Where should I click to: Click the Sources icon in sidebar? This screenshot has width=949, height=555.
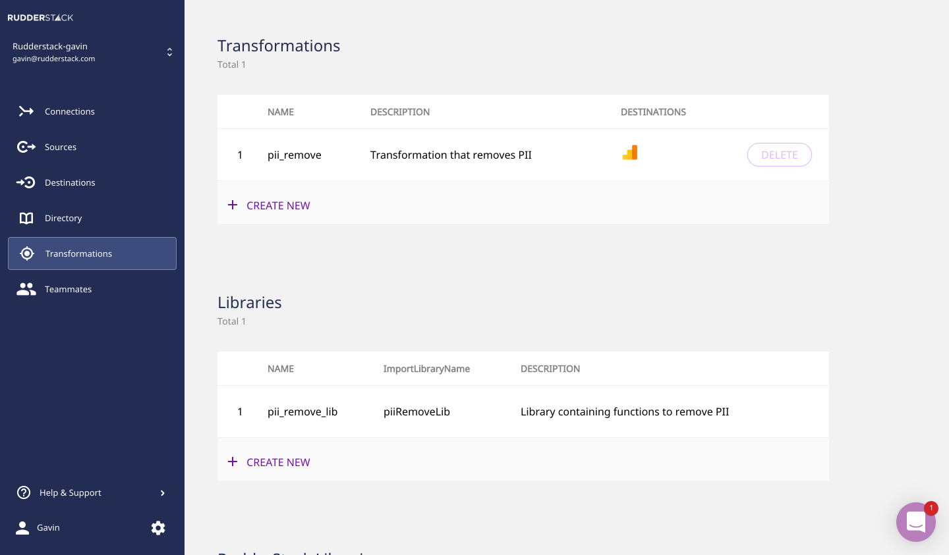[x=26, y=147]
